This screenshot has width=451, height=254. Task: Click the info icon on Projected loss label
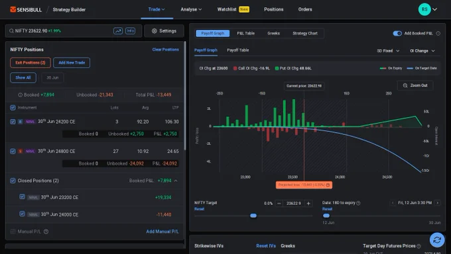(x=328, y=185)
